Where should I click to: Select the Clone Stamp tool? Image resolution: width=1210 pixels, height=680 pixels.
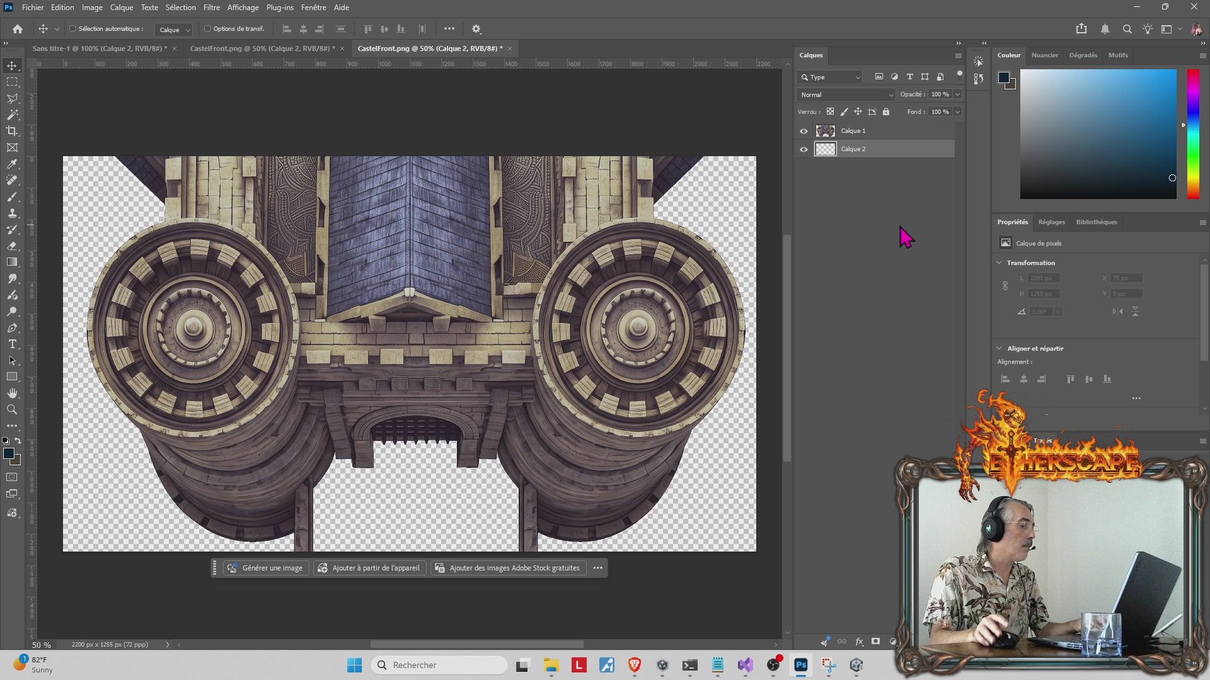(12, 213)
